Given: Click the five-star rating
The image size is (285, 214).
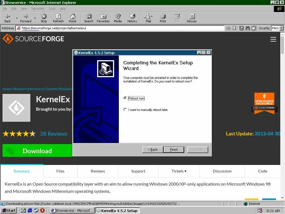Looking at the screenshot, I should [x=19, y=134].
